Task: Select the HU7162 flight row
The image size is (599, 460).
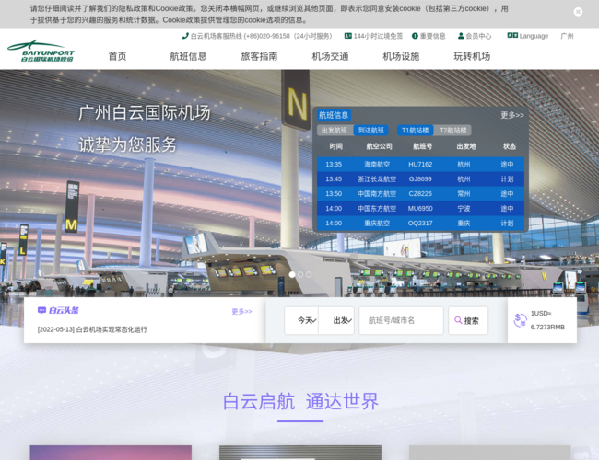Action: pos(420,165)
